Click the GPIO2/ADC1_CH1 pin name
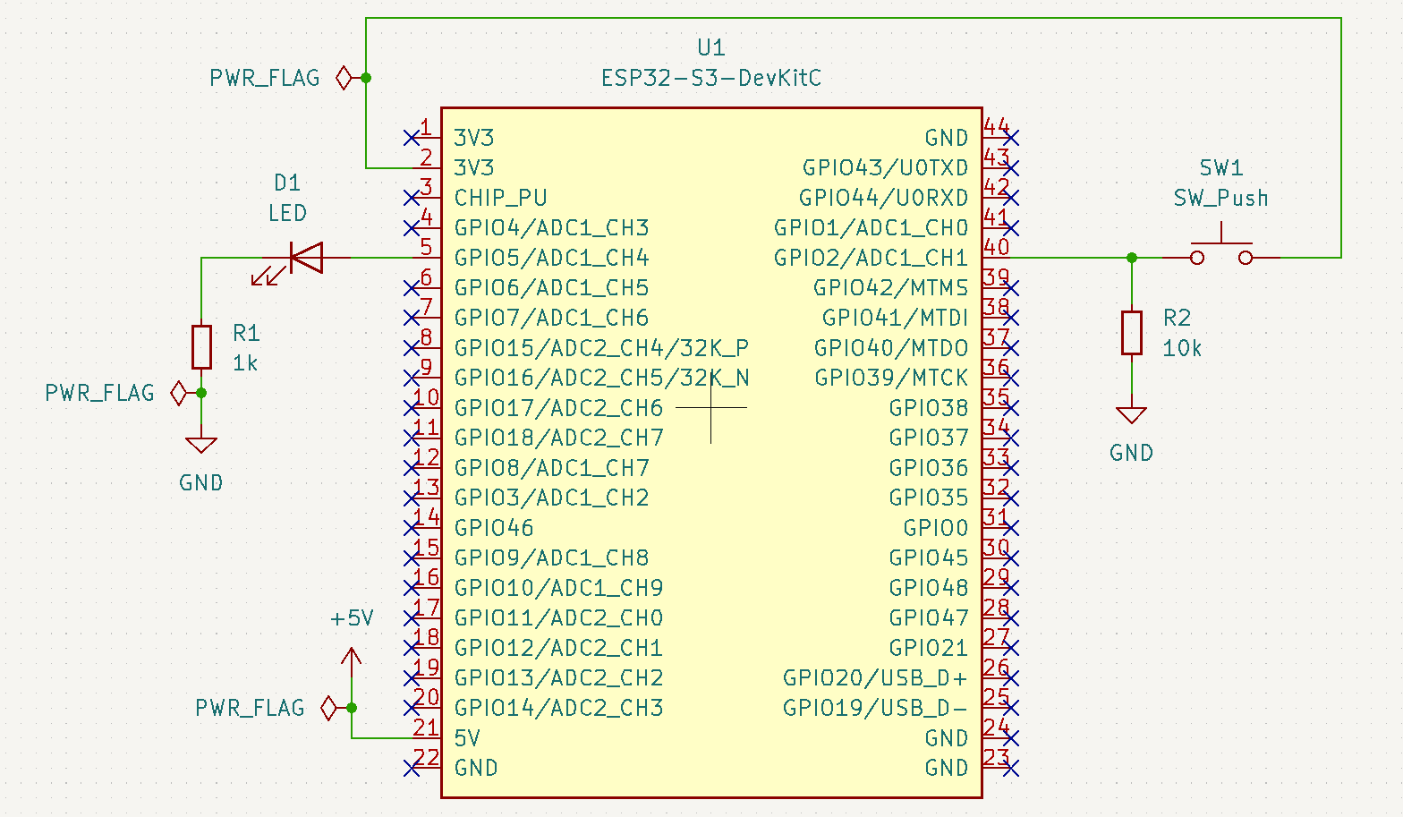 tap(871, 258)
